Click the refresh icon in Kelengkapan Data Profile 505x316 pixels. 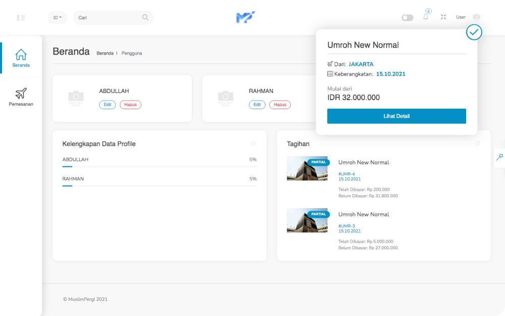[253, 144]
